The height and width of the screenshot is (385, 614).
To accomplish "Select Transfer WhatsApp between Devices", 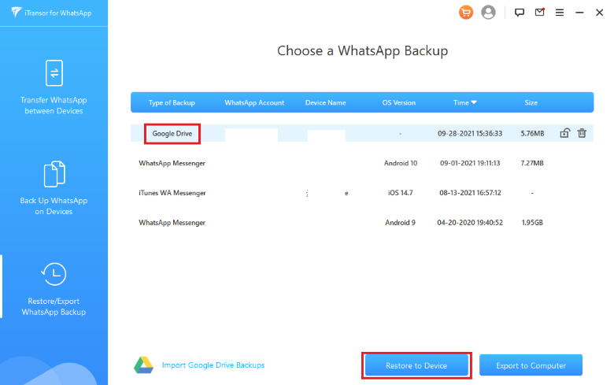I will tap(54, 87).
